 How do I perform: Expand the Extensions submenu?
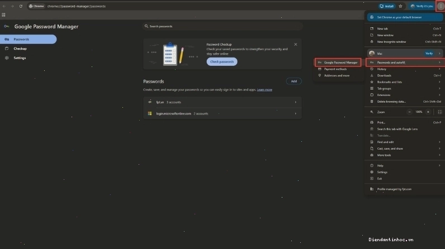(405, 95)
